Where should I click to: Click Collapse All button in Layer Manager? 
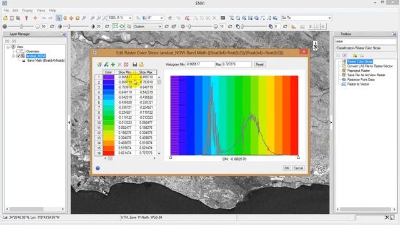pyautogui.click(x=7, y=41)
